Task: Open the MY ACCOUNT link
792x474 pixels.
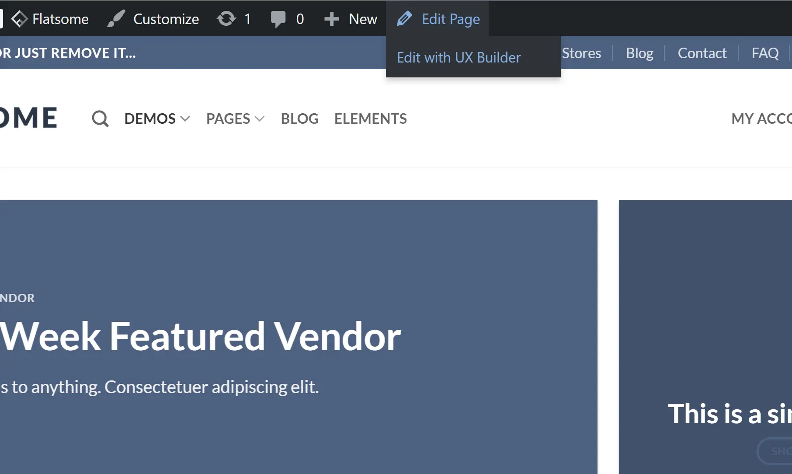Action: coord(761,118)
